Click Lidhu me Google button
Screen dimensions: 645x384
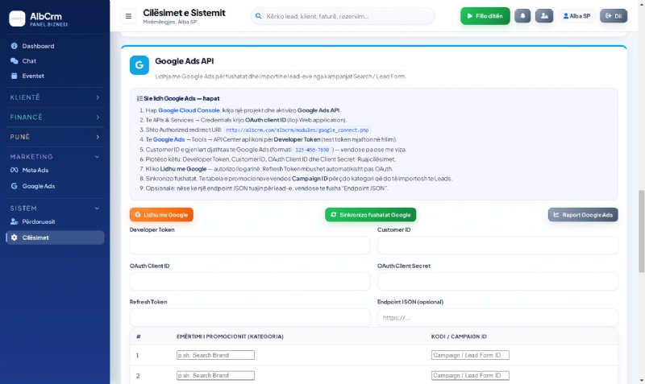pos(161,215)
